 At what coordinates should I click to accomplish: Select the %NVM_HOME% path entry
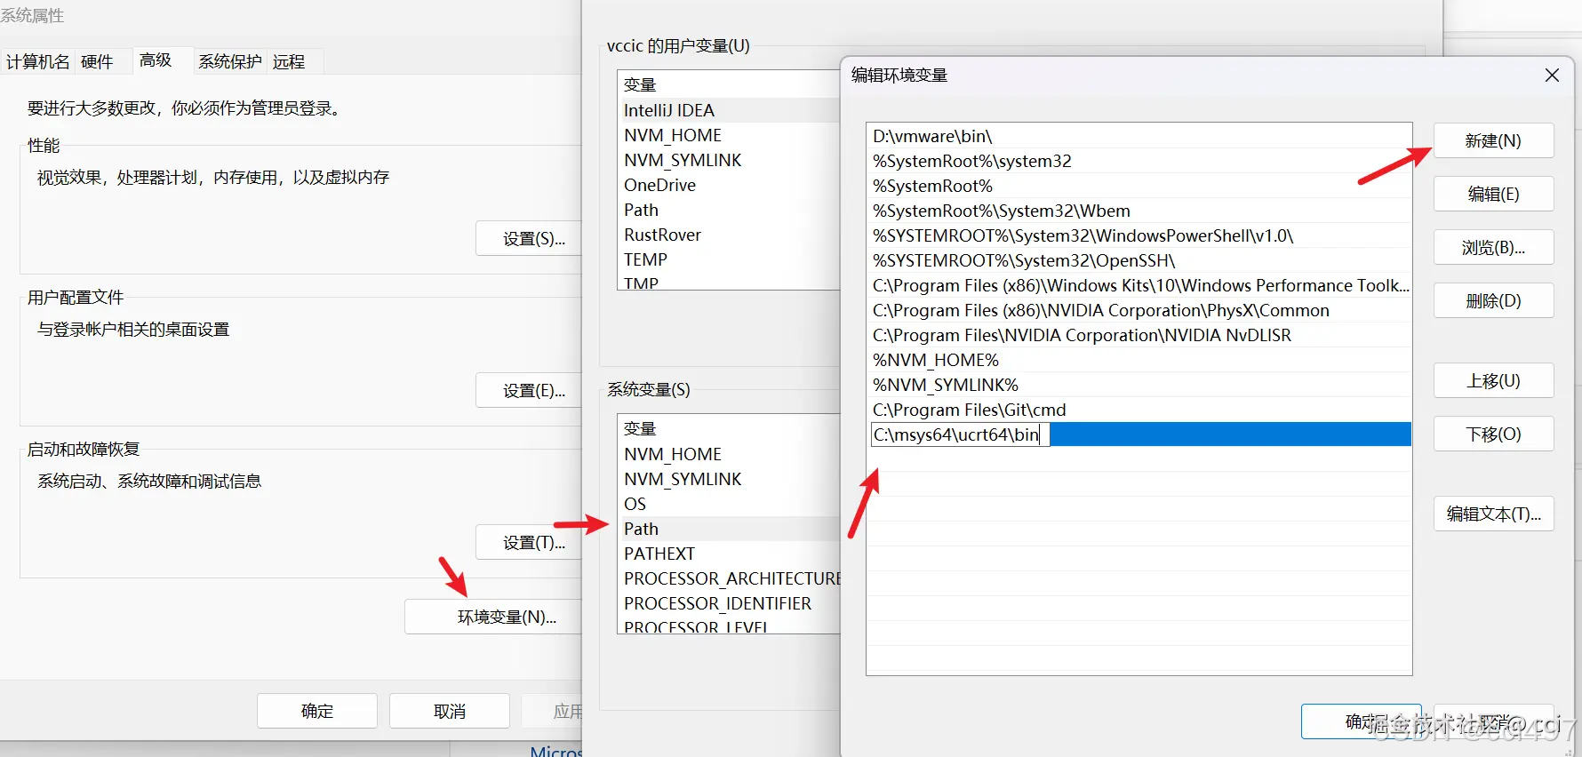click(x=1139, y=360)
